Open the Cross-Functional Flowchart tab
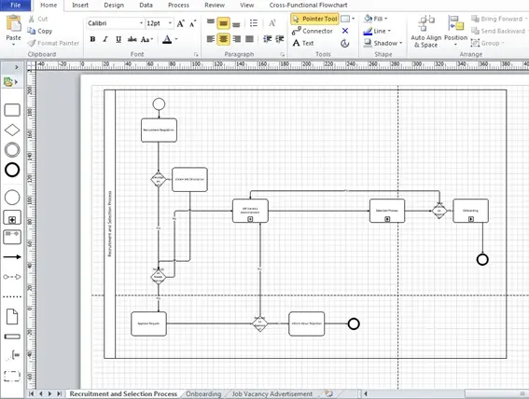 click(x=308, y=5)
